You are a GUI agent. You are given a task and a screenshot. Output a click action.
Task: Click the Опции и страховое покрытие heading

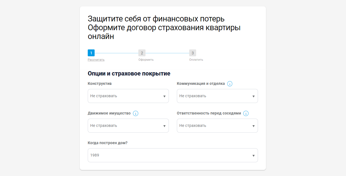[x=129, y=74]
